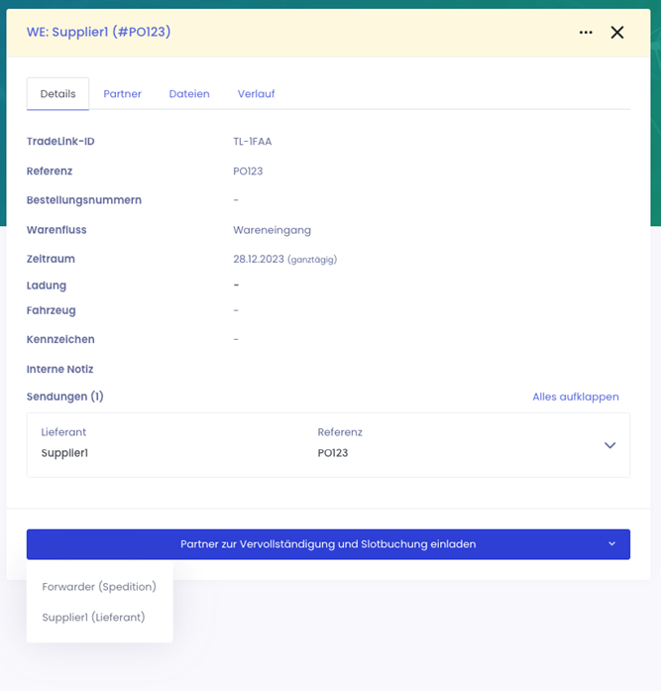Click the dialog title WE: Supplier1 (#PO123)
Viewport: 661px width, 691px height.
tap(99, 32)
